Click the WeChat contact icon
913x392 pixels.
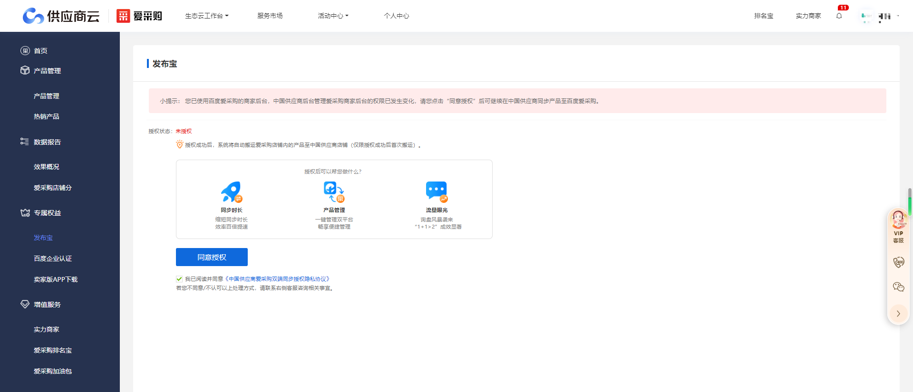click(x=898, y=287)
